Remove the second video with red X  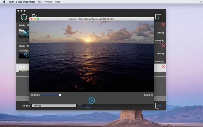[x=163, y=45]
